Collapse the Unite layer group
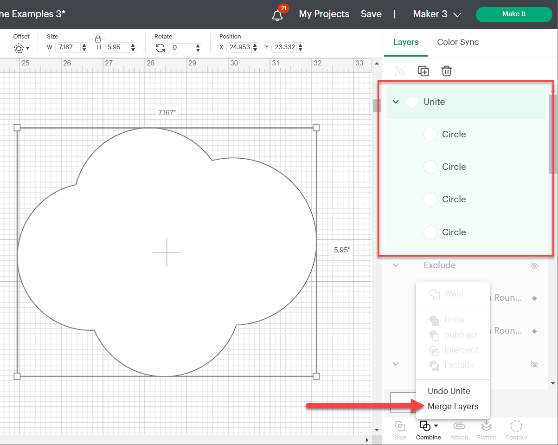 tap(396, 102)
